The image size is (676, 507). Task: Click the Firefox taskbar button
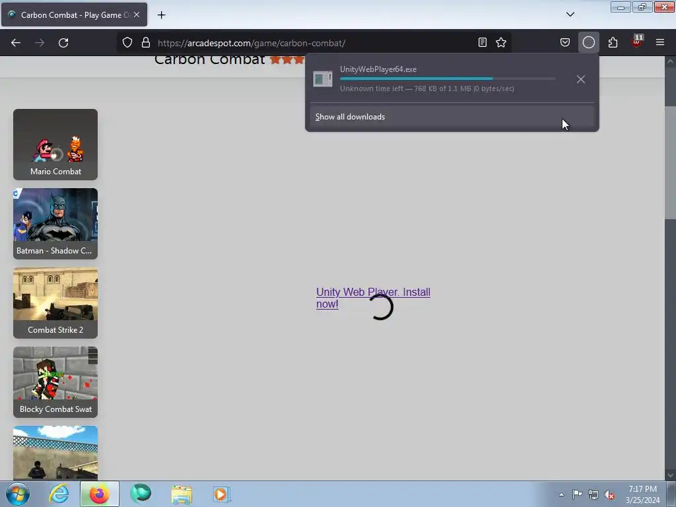tap(99, 494)
